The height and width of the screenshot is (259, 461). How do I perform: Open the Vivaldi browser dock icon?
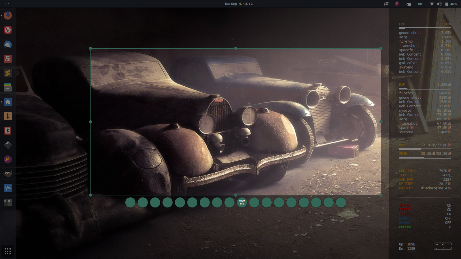coord(8,30)
